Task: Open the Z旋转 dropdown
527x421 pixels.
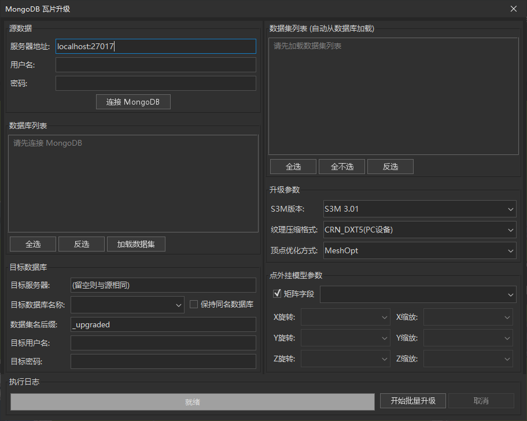Action: pyautogui.click(x=345, y=359)
